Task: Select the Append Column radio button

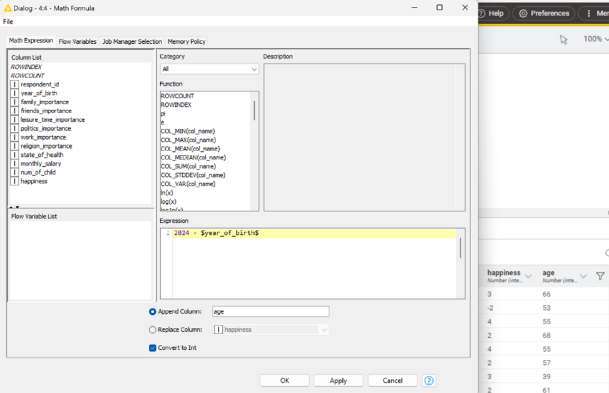Action: click(x=153, y=312)
